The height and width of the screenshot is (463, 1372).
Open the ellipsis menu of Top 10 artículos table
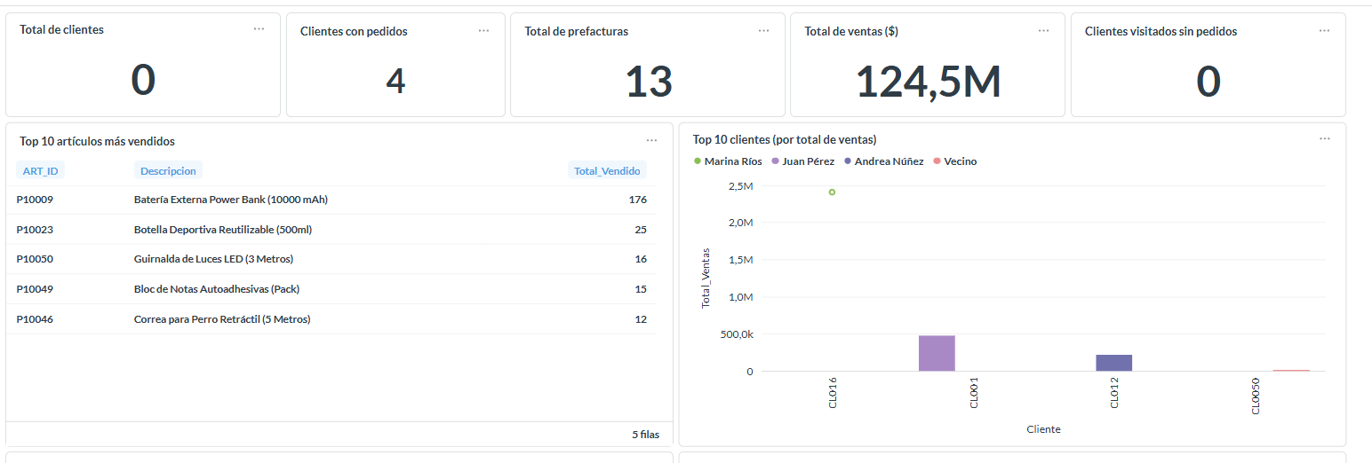(x=651, y=140)
